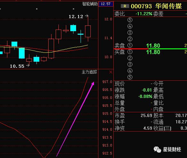Click the 委比 -11.22% value
The image size is (187, 158).
coord(144,14)
